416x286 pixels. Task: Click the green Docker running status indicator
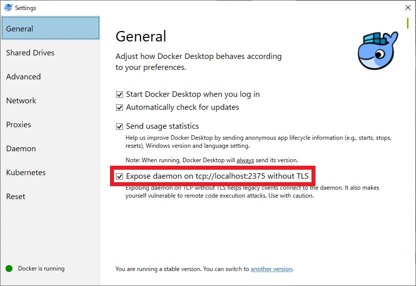tap(9, 269)
